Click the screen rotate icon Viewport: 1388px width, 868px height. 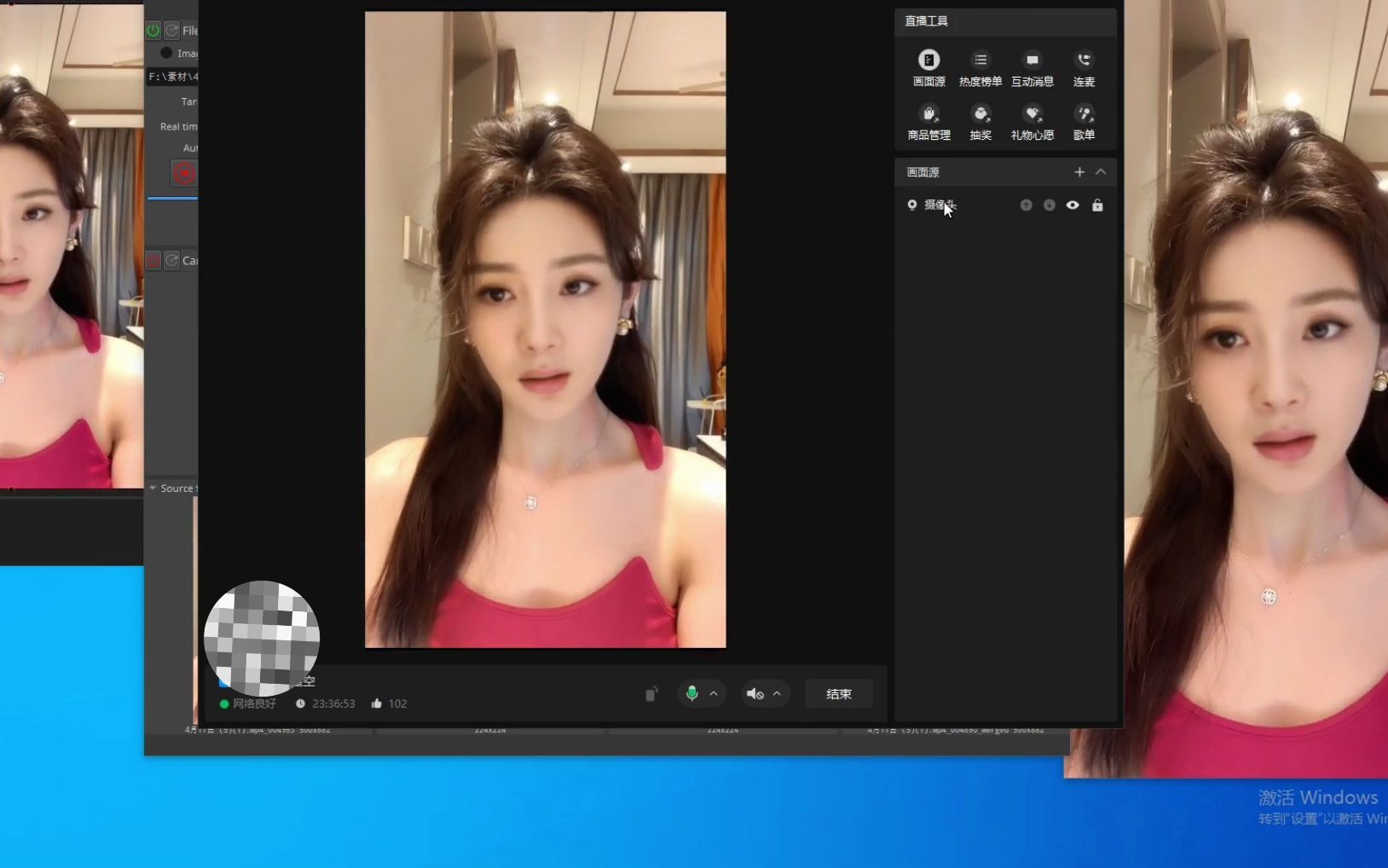(x=651, y=694)
